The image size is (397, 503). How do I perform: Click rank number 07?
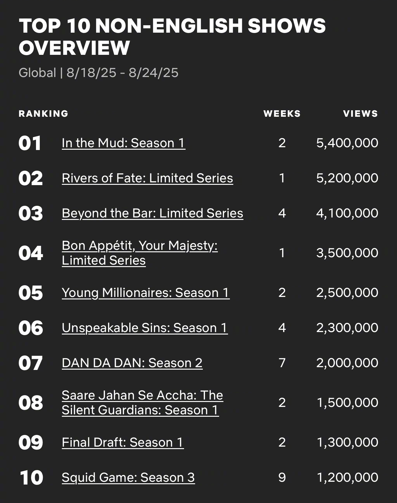coord(30,363)
